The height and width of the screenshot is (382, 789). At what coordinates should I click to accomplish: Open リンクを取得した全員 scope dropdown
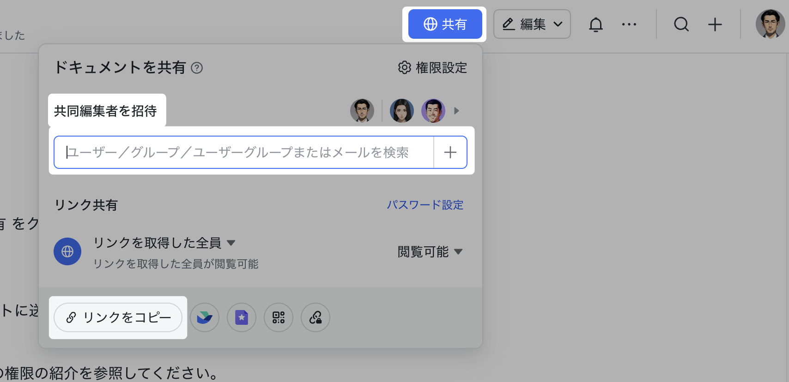[164, 243]
